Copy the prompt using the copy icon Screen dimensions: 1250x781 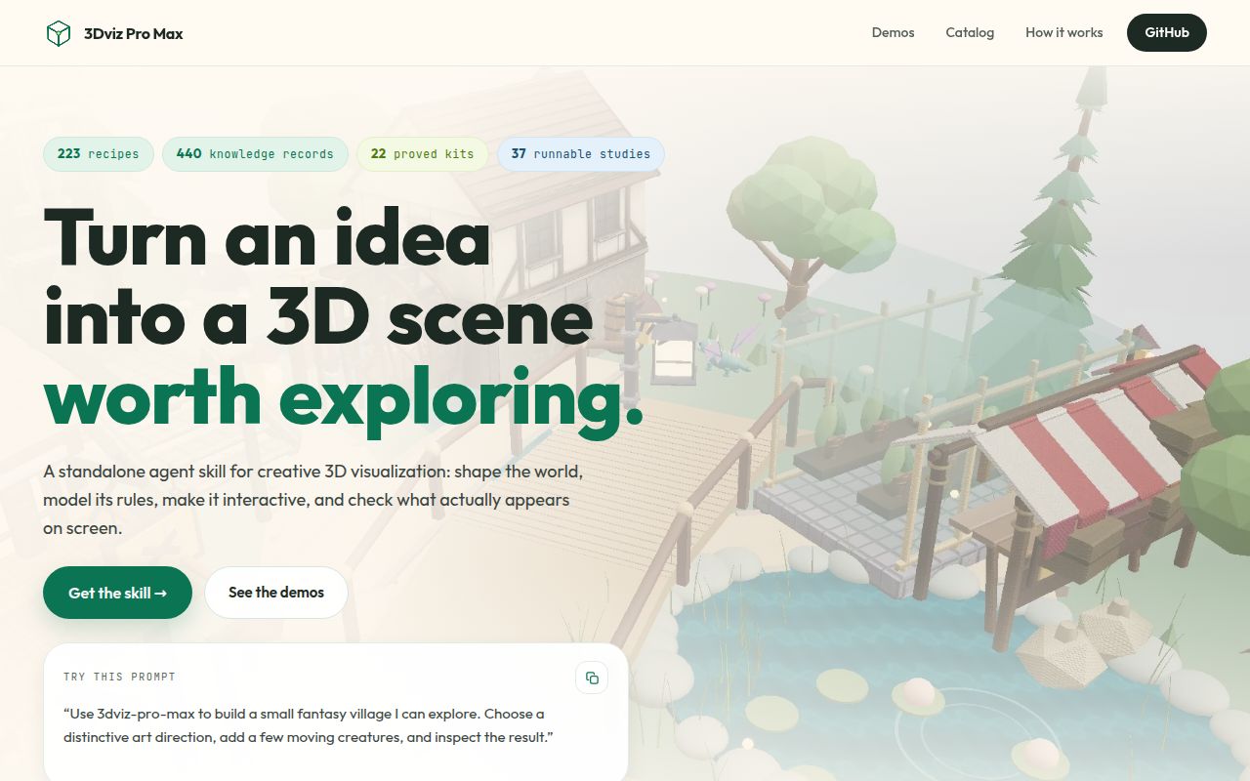click(592, 678)
